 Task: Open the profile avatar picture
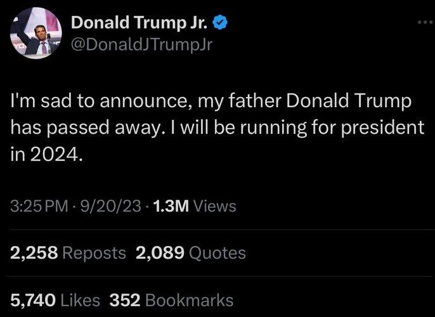(38, 34)
